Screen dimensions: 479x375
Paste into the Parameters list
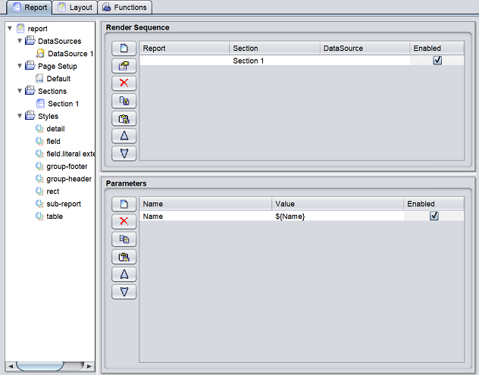click(x=124, y=256)
